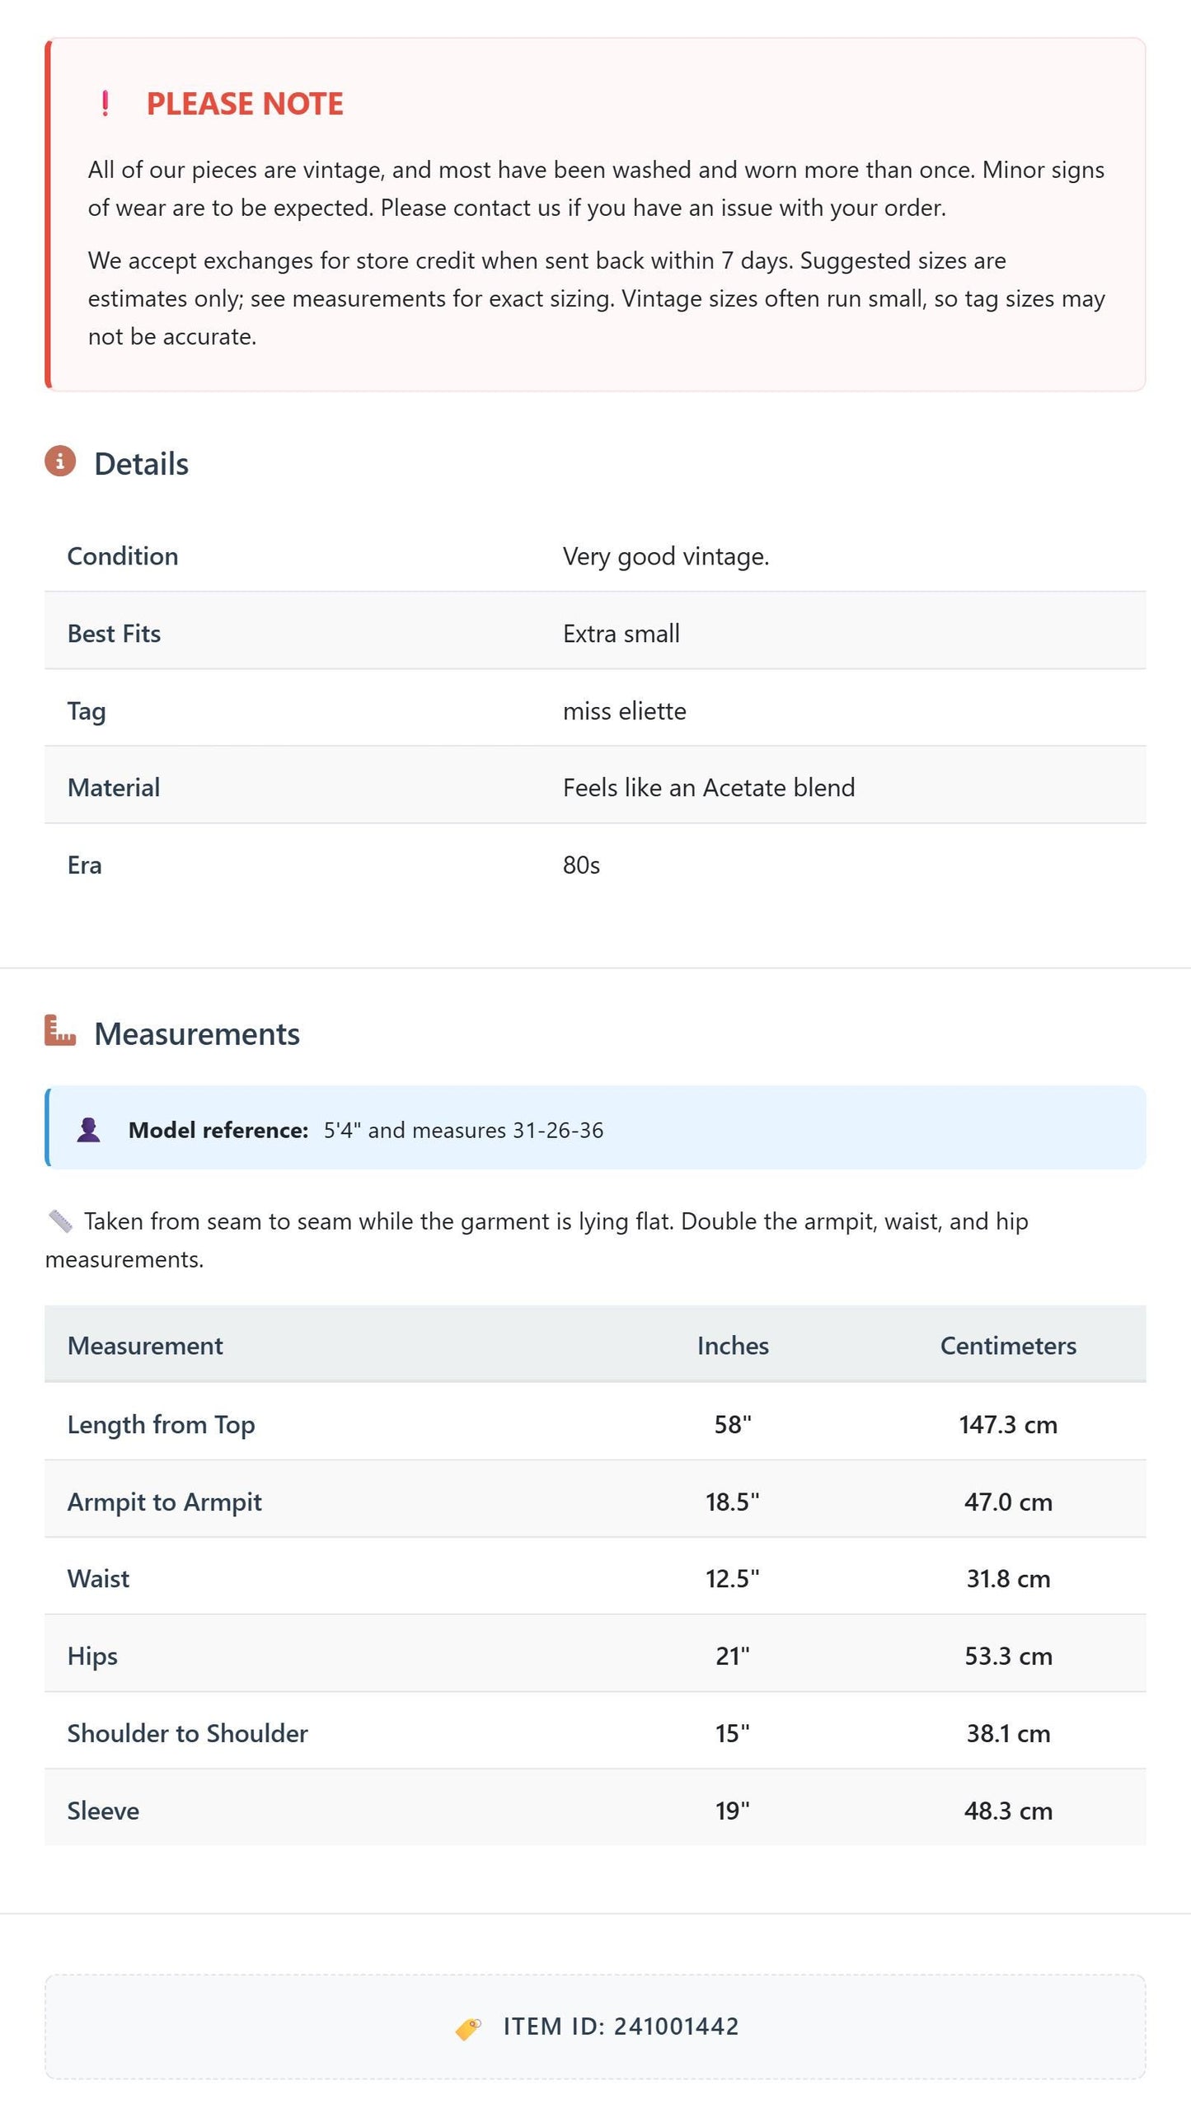Click the small gray measuring tape icon
Screen dimensions: 1191x2118
[60, 1221]
